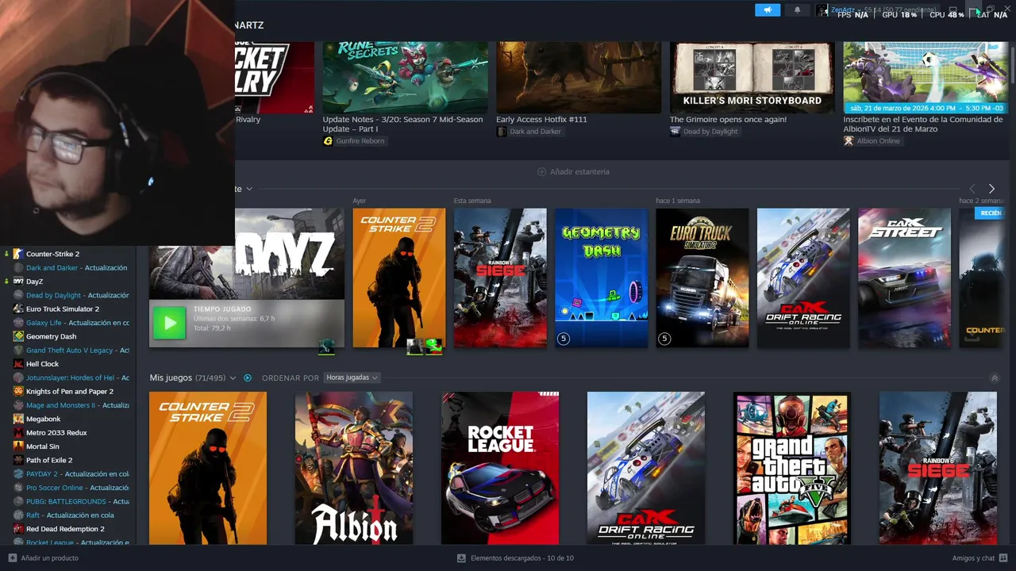
Task: Click the Mortal Sin sidebar icon
Action: (x=18, y=446)
